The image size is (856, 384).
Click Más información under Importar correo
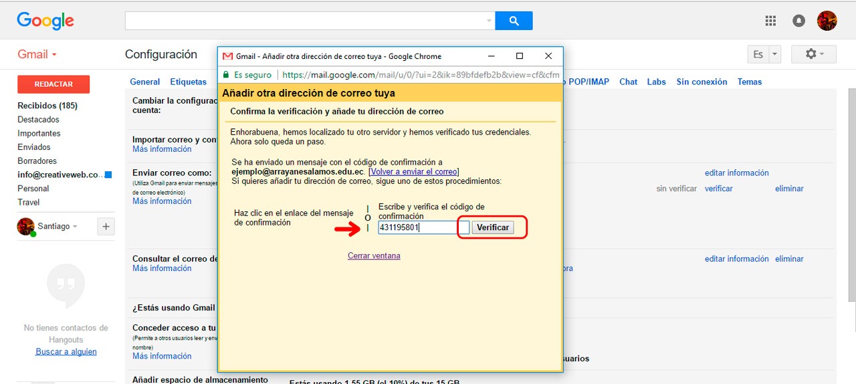tap(162, 149)
